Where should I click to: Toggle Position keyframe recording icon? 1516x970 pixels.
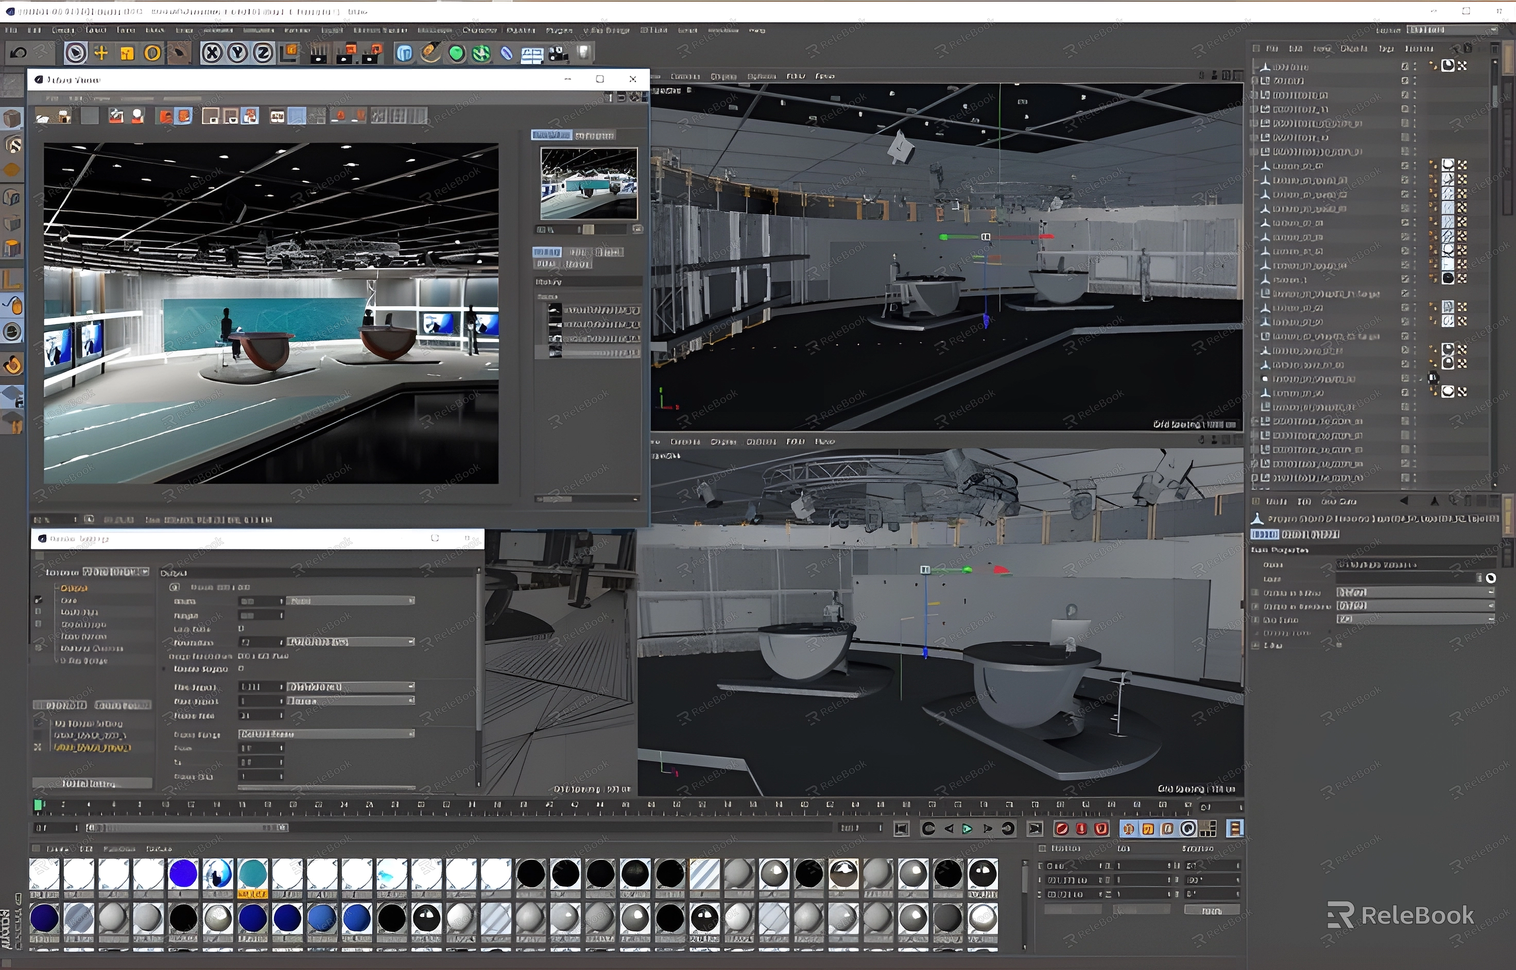point(1128,829)
